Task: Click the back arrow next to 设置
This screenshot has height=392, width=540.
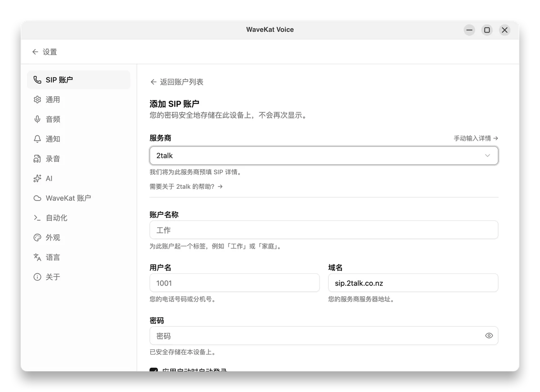Action: [35, 52]
